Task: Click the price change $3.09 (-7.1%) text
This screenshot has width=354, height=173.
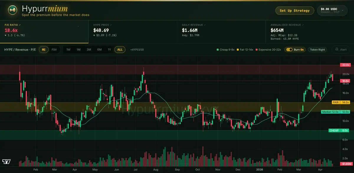Action: (105, 35)
